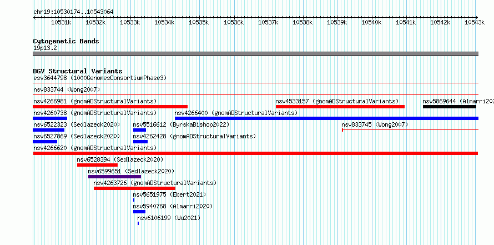Click the chr19:10530174..10543064 coordinate label

[73, 12]
